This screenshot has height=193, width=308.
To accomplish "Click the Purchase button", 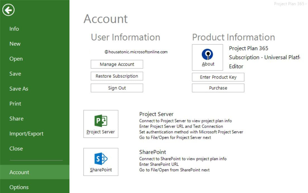I will coord(218,88).
